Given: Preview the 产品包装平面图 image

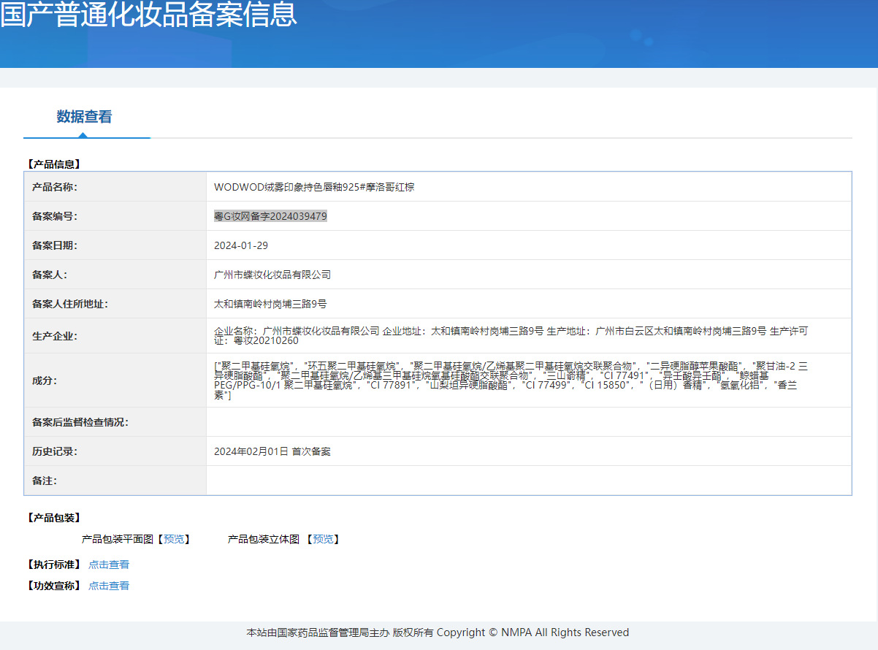Looking at the screenshot, I should pos(175,539).
